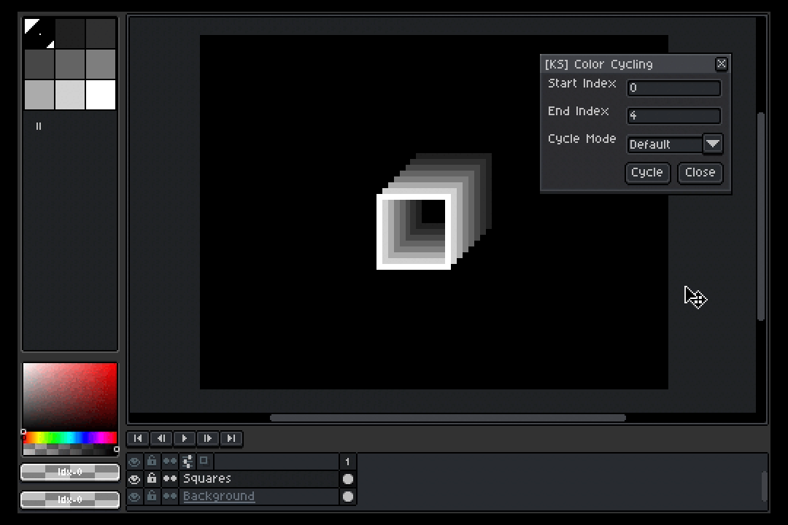Image resolution: width=788 pixels, height=525 pixels.
Task: Pick white from the palette swatches
Action: tap(100, 95)
